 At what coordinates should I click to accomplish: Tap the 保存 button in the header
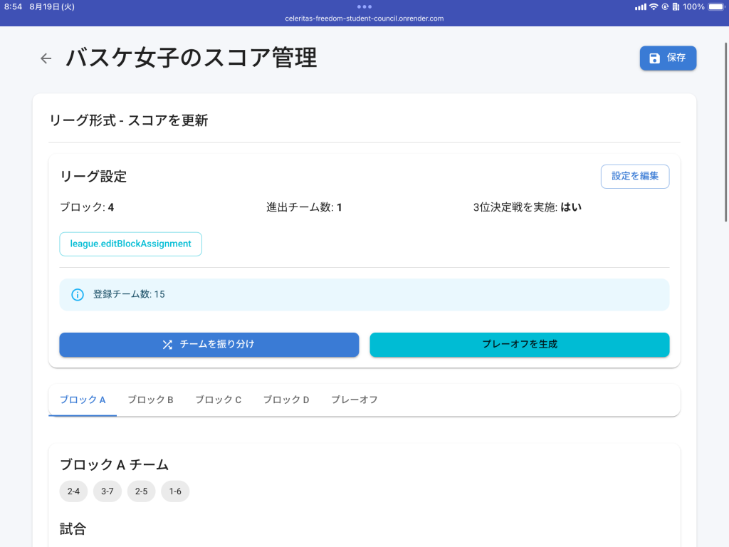(x=668, y=58)
